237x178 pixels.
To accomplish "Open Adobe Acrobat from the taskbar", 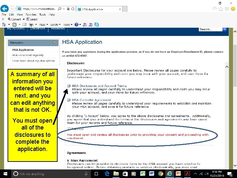I will pyautogui.click(x=187, y=173).
